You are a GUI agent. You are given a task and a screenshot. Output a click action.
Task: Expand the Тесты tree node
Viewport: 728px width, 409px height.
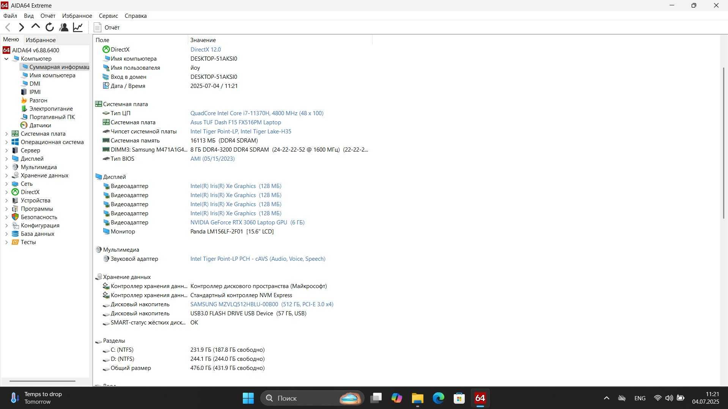click(x=6, y=242)
